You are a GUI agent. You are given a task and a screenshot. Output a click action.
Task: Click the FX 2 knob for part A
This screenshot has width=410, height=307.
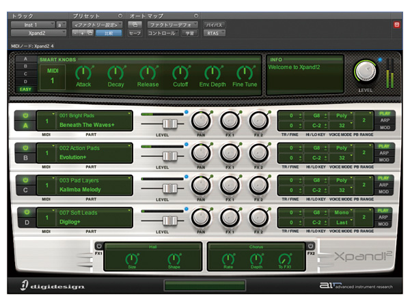[258, 121]
